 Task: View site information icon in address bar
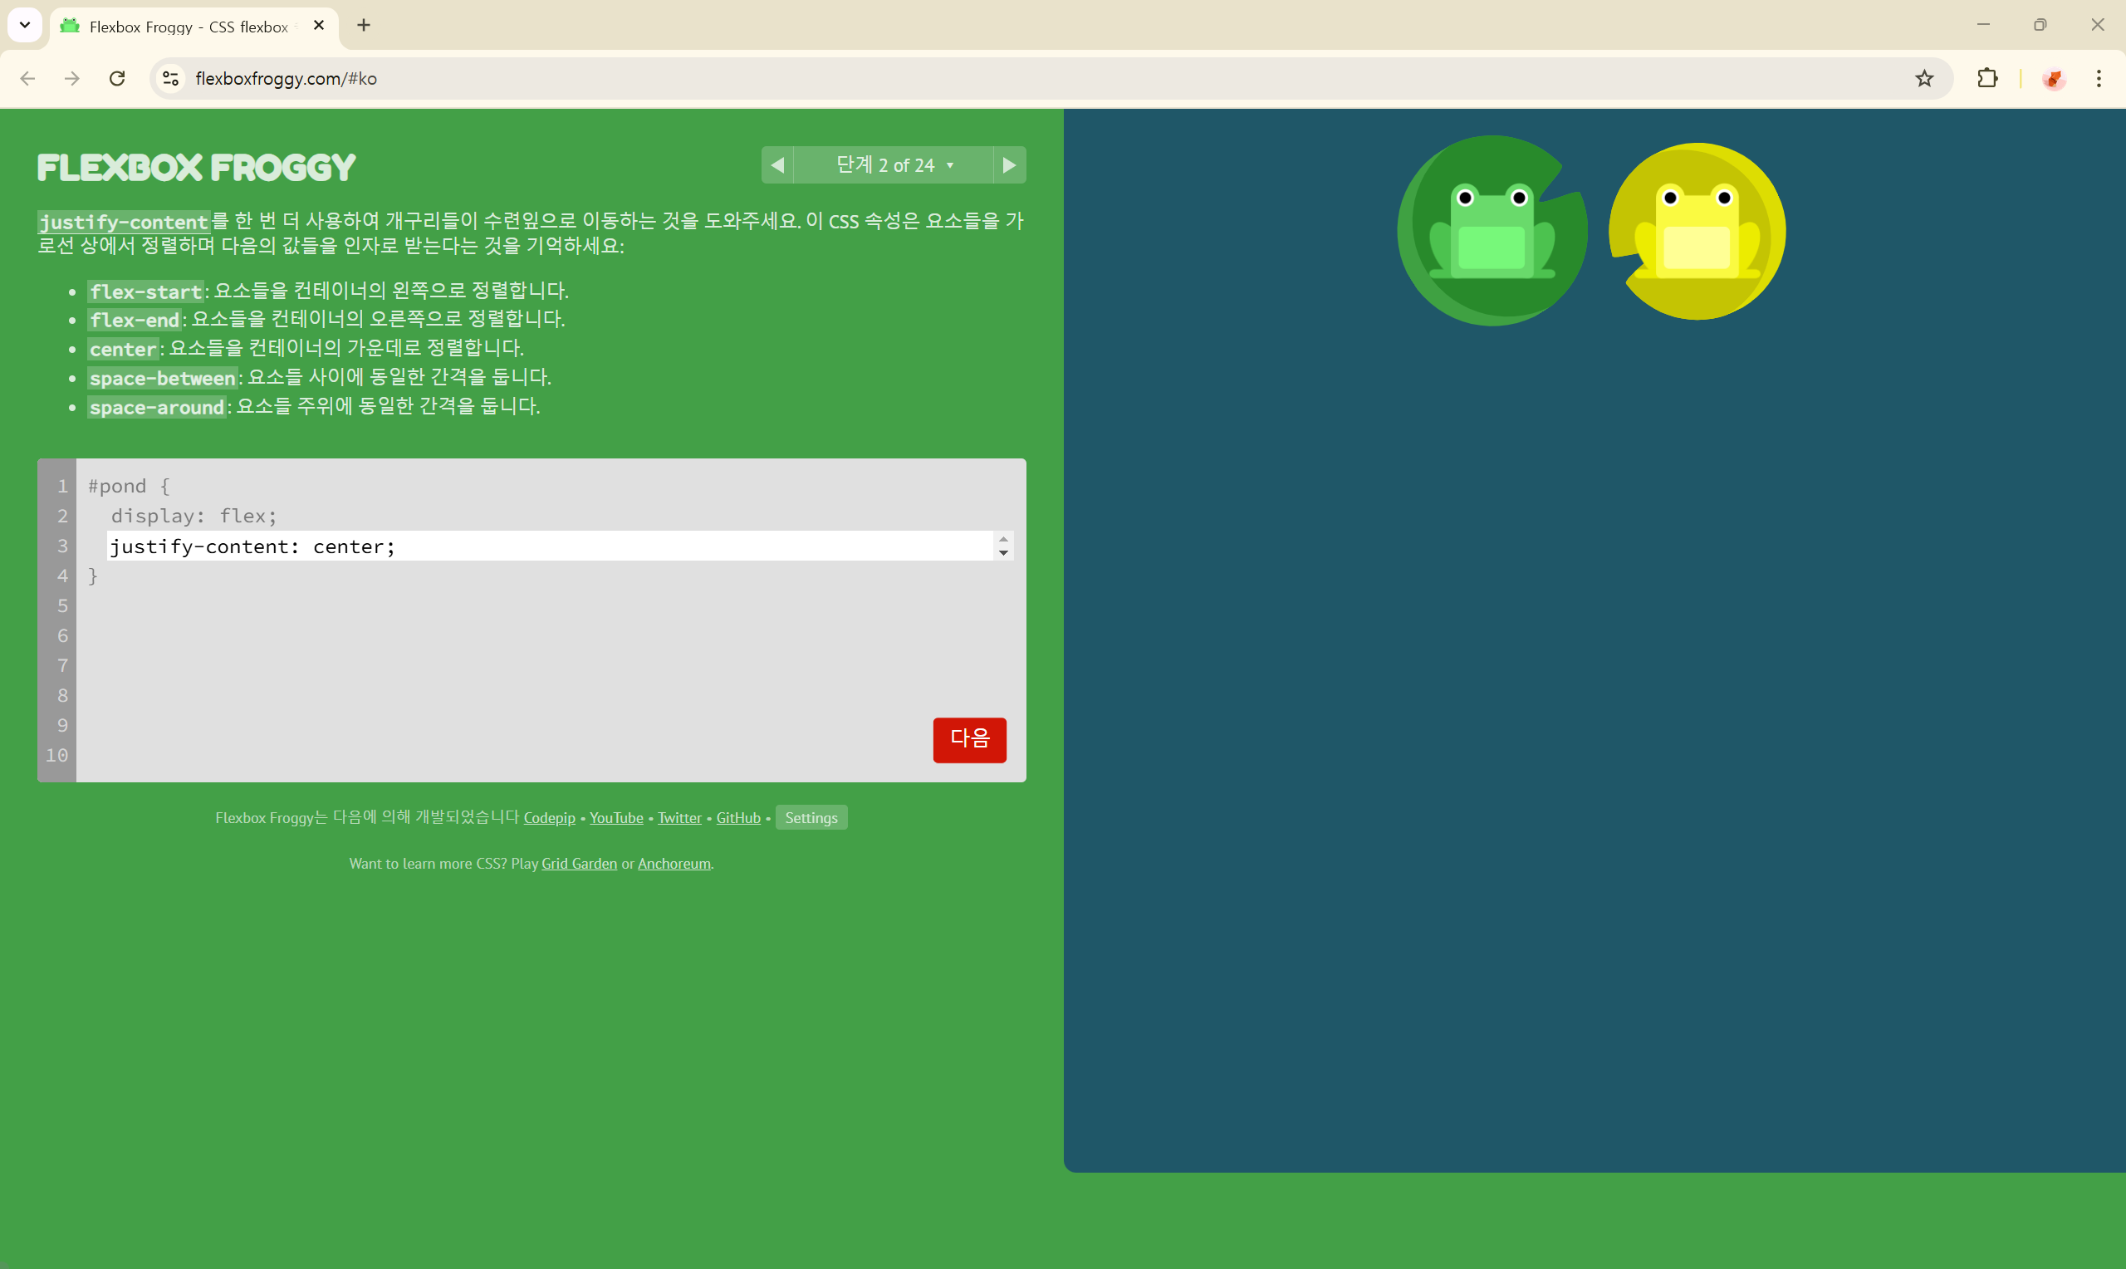tap(171, 79)
